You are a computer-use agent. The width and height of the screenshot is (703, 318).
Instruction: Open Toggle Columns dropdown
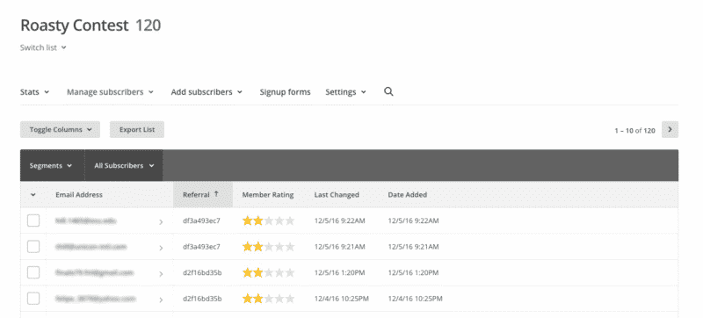60,129
